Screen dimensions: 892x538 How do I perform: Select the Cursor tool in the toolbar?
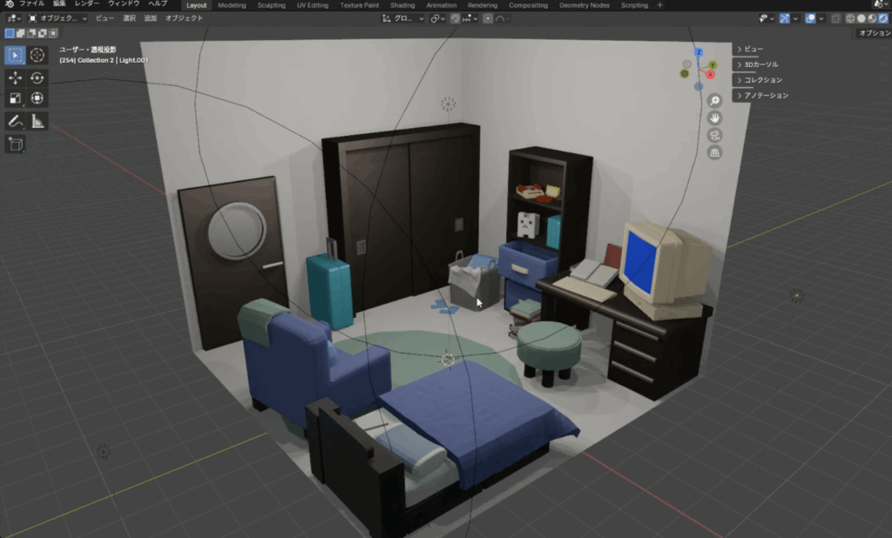pos(37,55)
